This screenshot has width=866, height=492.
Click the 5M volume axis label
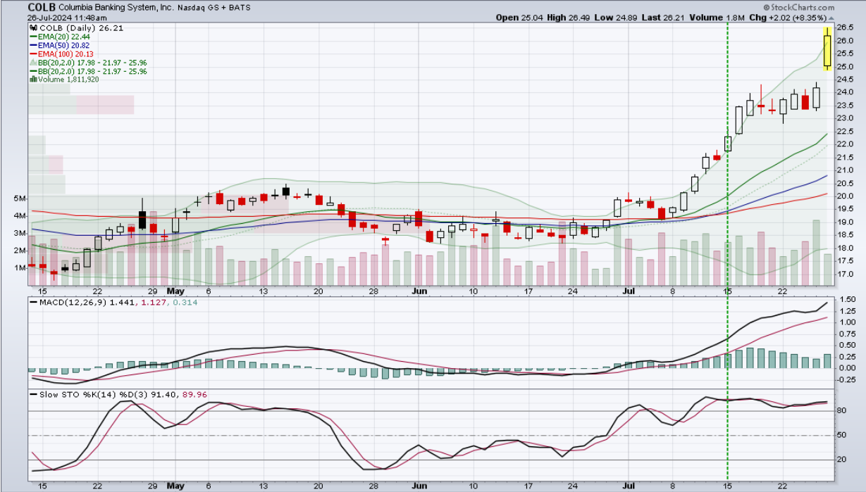tap(19, 198)
